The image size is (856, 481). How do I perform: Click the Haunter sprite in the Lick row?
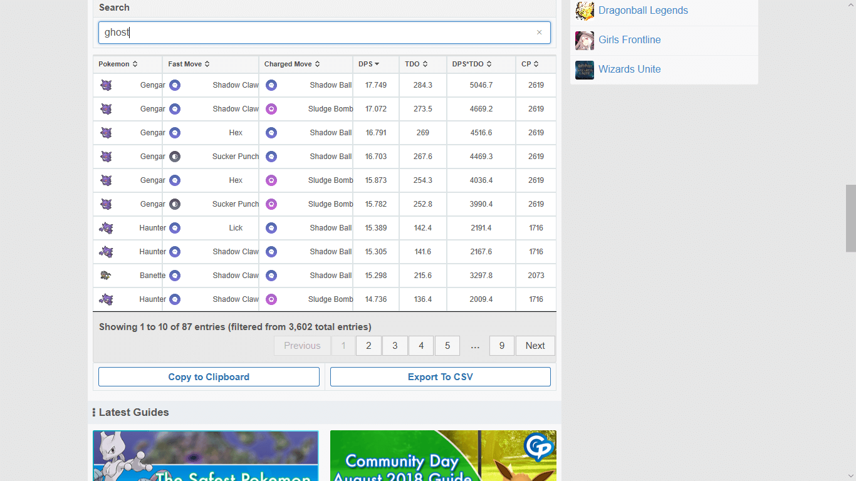[106, 228]
